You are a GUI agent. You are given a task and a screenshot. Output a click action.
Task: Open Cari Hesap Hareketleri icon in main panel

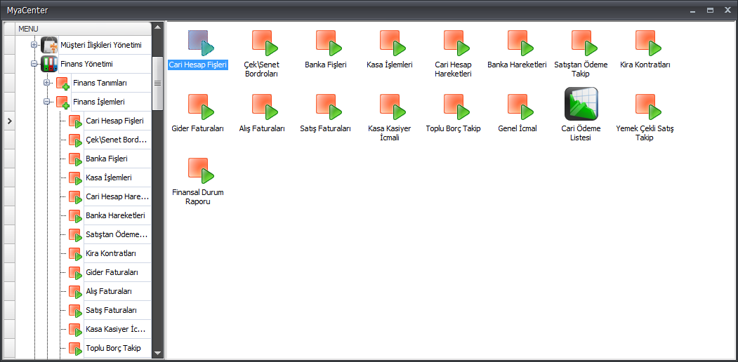pyautogui.click(x=457, y=42)
